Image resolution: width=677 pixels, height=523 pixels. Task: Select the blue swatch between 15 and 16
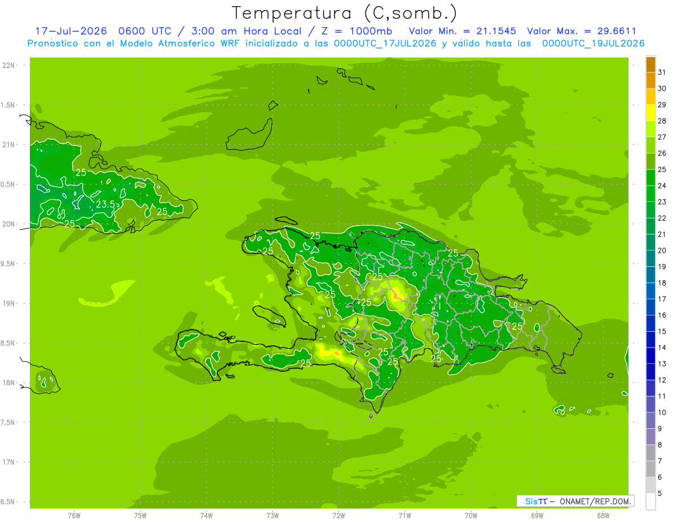coord(650,324)
